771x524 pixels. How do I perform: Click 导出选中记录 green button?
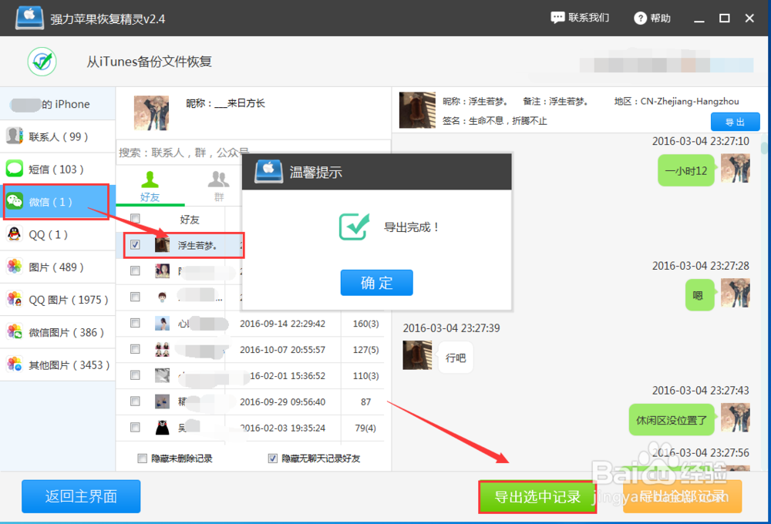click(537, 497)
